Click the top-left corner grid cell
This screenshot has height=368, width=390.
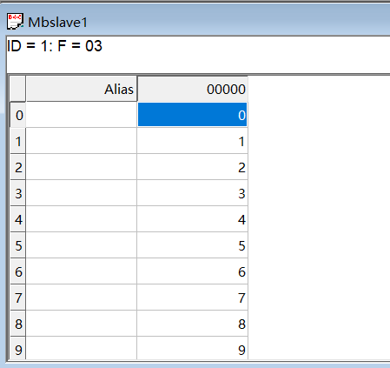pos(18,89)
